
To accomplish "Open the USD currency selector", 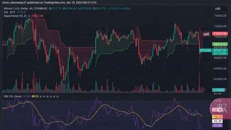I will [220, 9].
